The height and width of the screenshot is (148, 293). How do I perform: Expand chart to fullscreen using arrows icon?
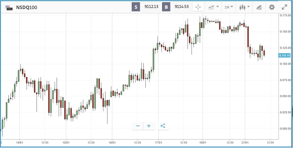[x=284, y=7]
